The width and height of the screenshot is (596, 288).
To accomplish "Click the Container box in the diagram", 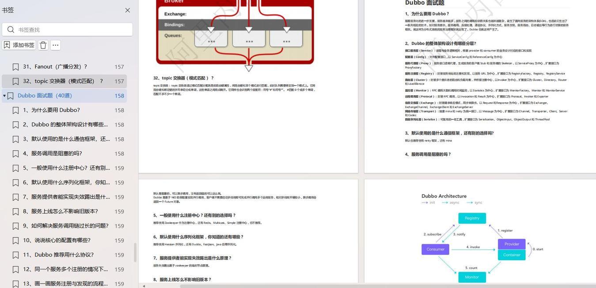I will click(512, 255).
